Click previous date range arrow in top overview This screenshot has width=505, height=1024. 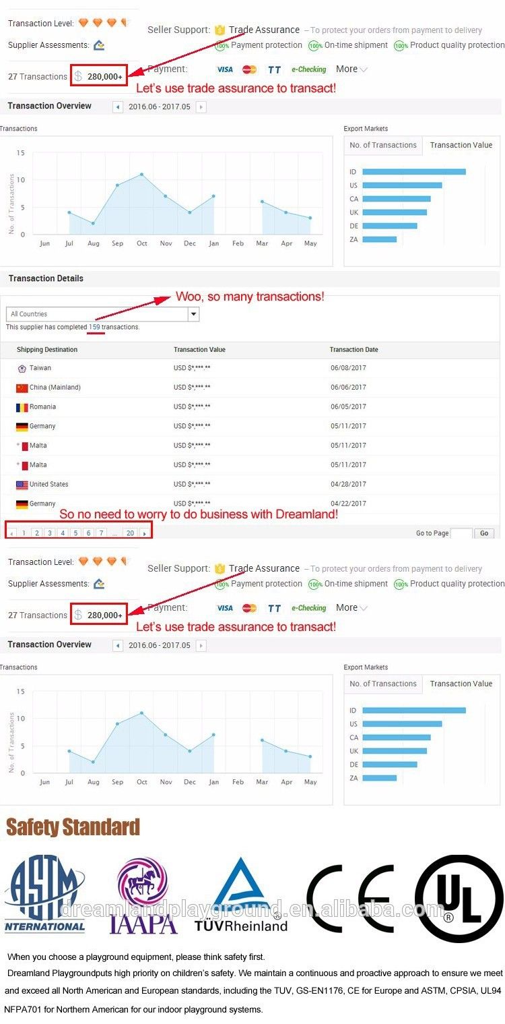[x=119, y=107]
